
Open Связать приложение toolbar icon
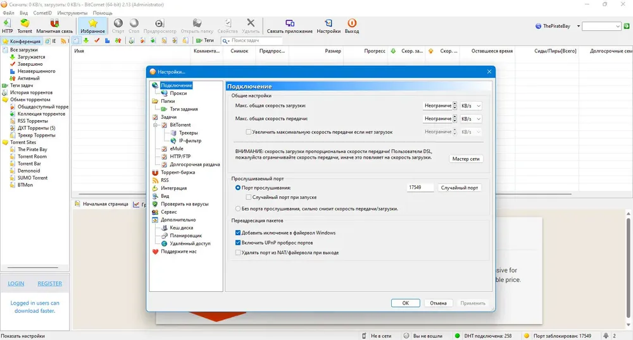[289, 26]
